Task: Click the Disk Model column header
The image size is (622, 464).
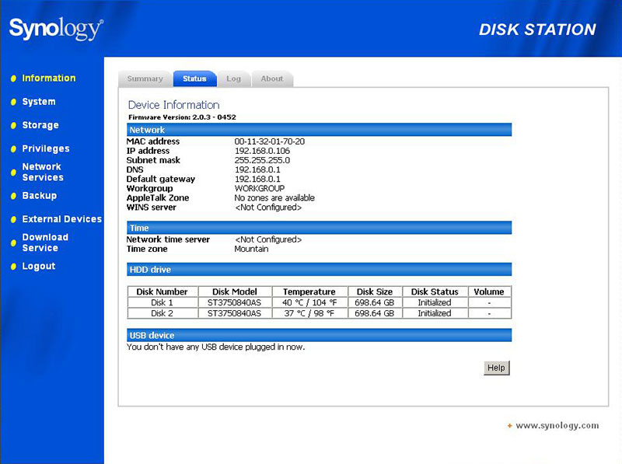Action: (235, 292)
